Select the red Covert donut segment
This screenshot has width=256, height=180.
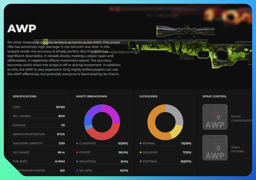click(105, 136)
